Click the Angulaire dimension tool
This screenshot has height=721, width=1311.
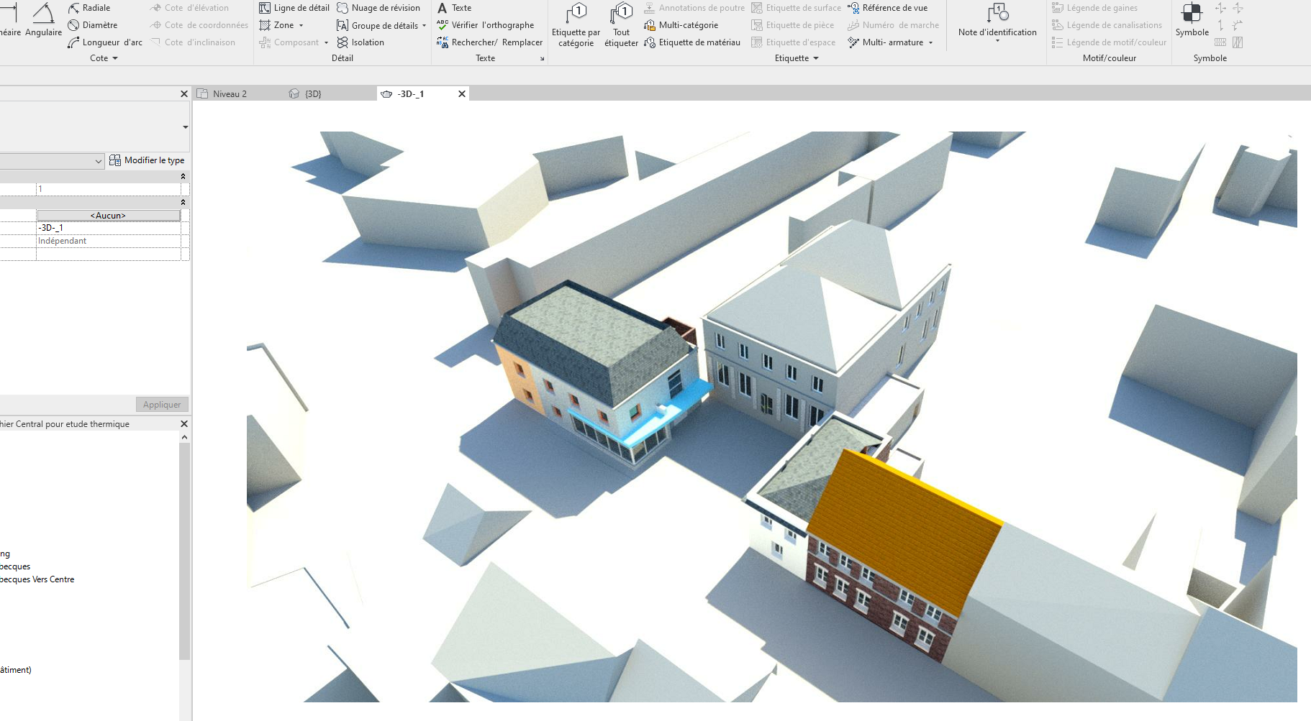[43, 20]
